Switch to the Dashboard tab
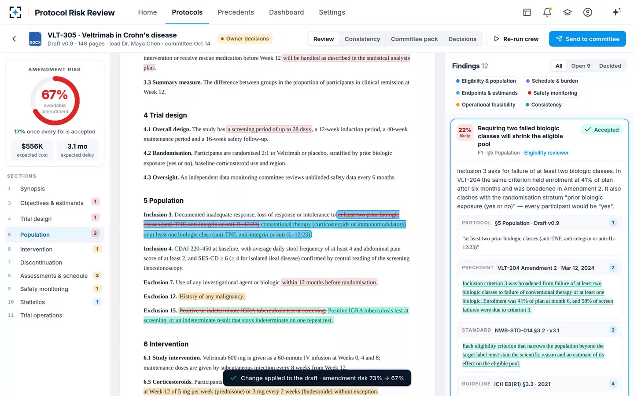This screenshot has width=634, height=396. pyautogui.click(x=287, y=12)
